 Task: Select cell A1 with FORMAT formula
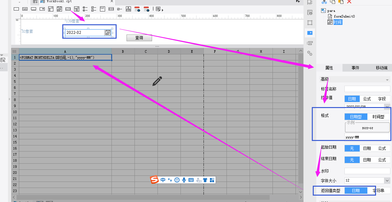pos(65,58)
